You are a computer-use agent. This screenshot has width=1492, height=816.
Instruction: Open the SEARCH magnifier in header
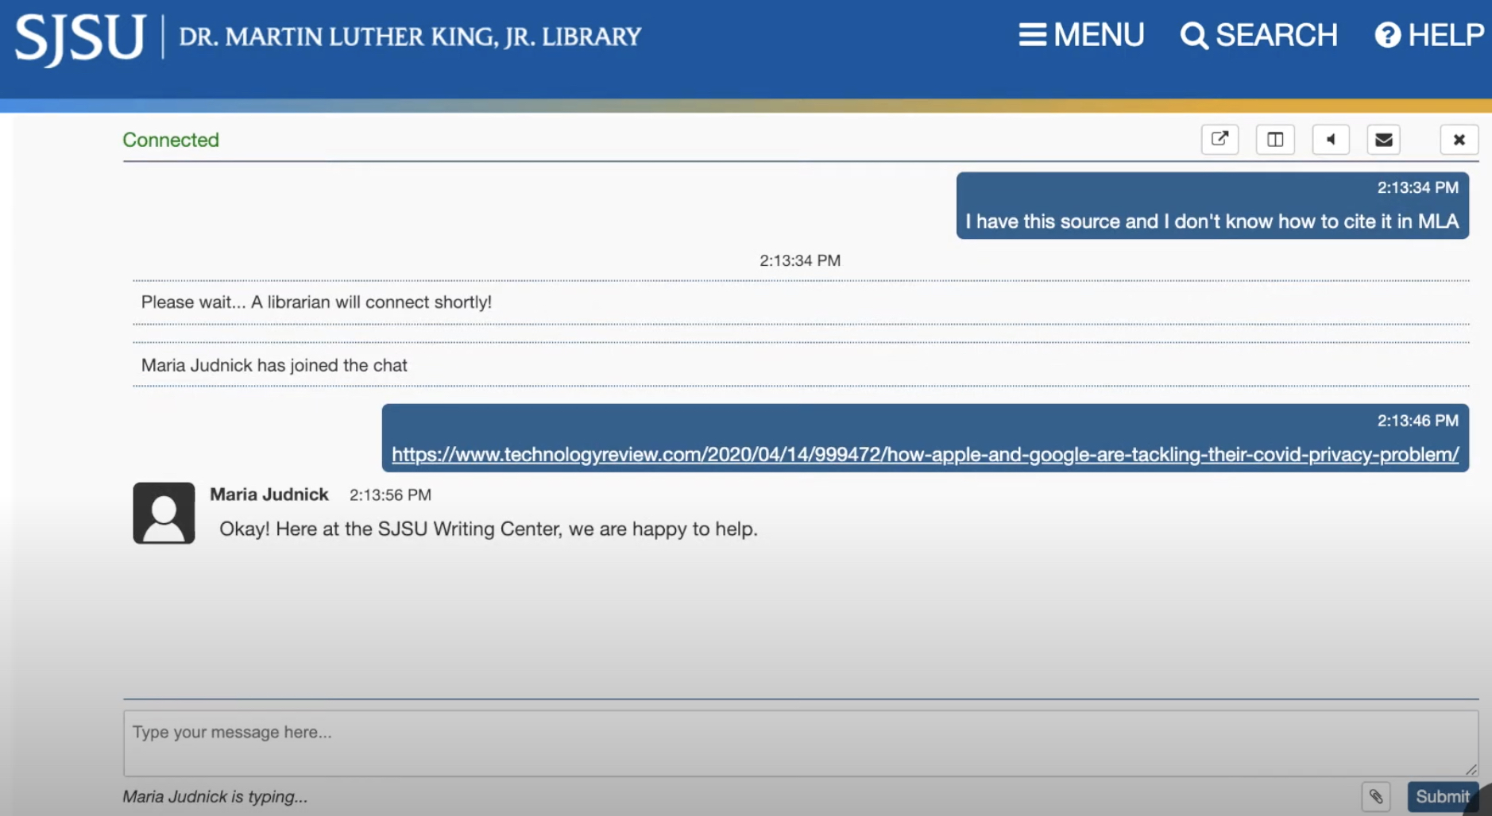[1259, 35]
